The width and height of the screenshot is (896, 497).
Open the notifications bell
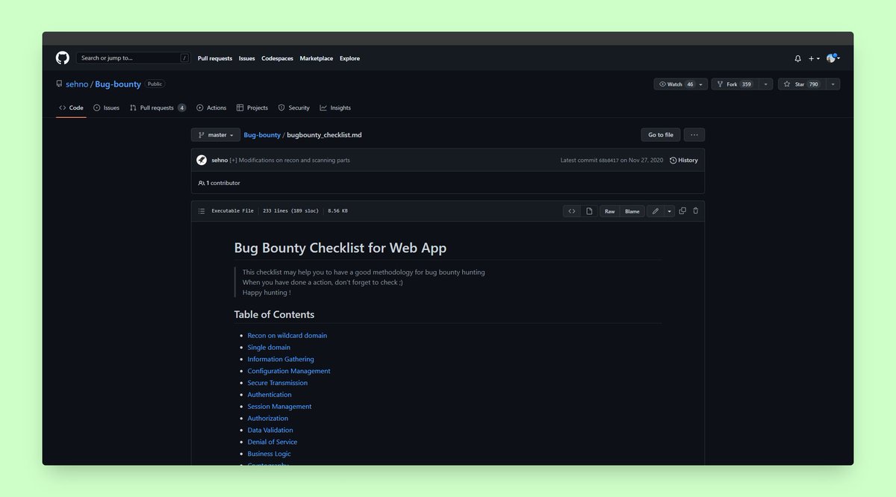click(797, 58)
